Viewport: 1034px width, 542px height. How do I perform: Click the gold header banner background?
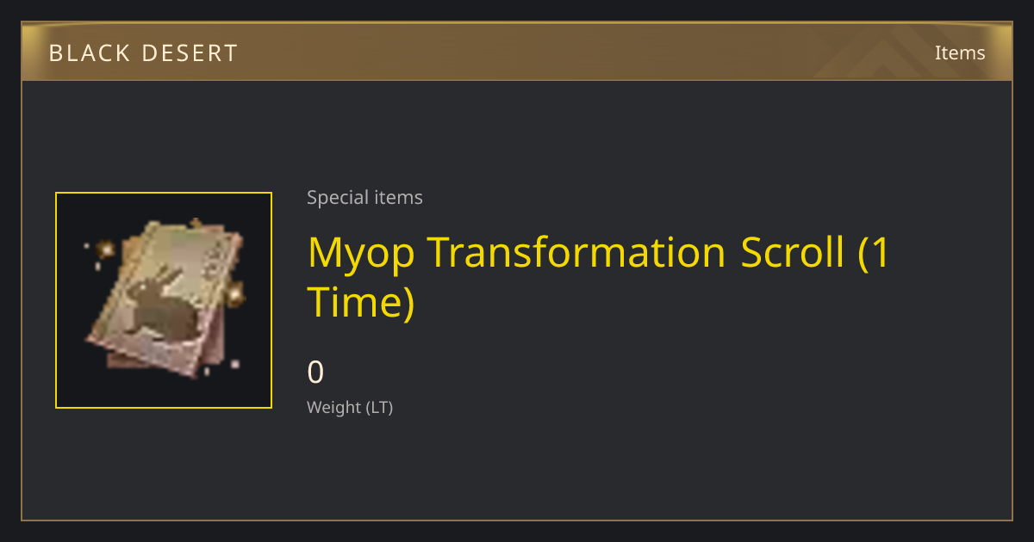click(517, 52)
